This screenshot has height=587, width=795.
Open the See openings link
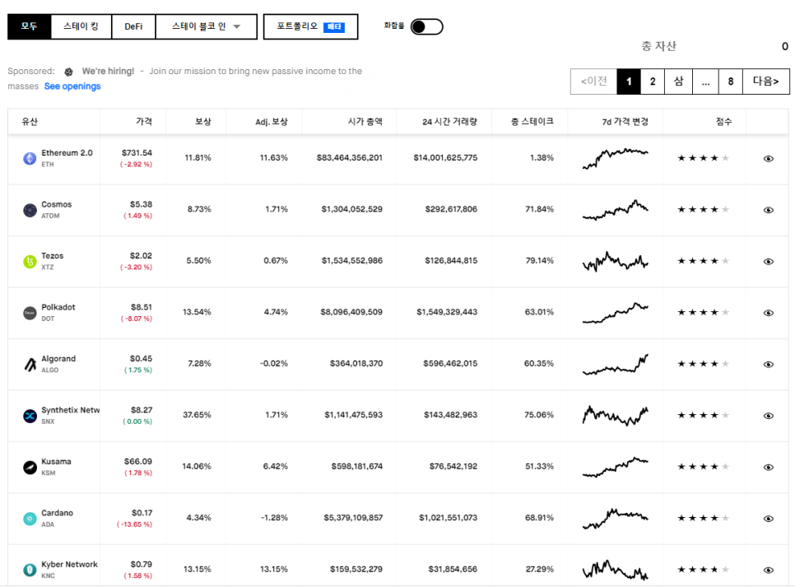(x=72, y=86)
